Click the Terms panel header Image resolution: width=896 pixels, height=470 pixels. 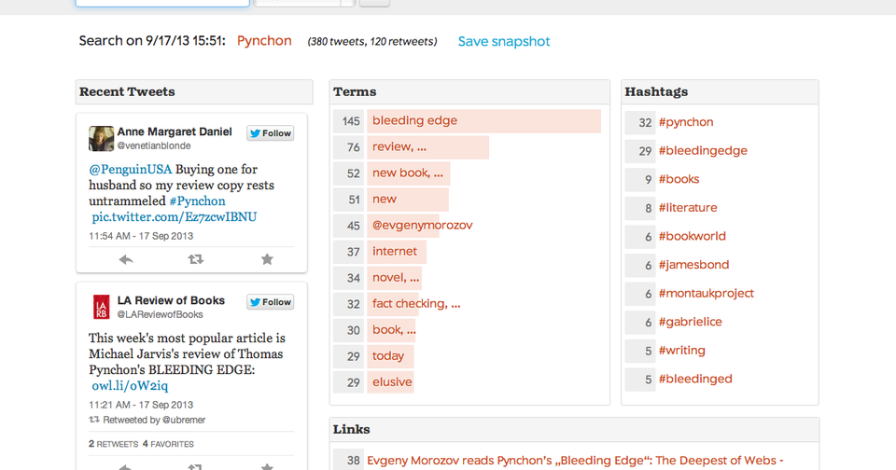(x=469, y=92)
